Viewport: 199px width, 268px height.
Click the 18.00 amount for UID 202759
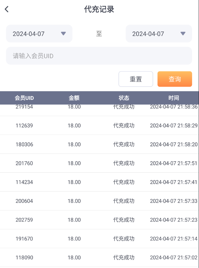[x=74, y=220]
